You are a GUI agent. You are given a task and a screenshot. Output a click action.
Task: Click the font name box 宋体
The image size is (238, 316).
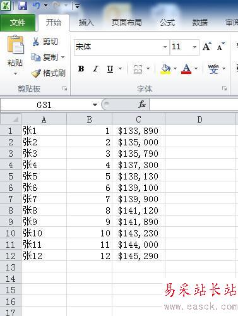pyautogui.click(x=118, y=47)
